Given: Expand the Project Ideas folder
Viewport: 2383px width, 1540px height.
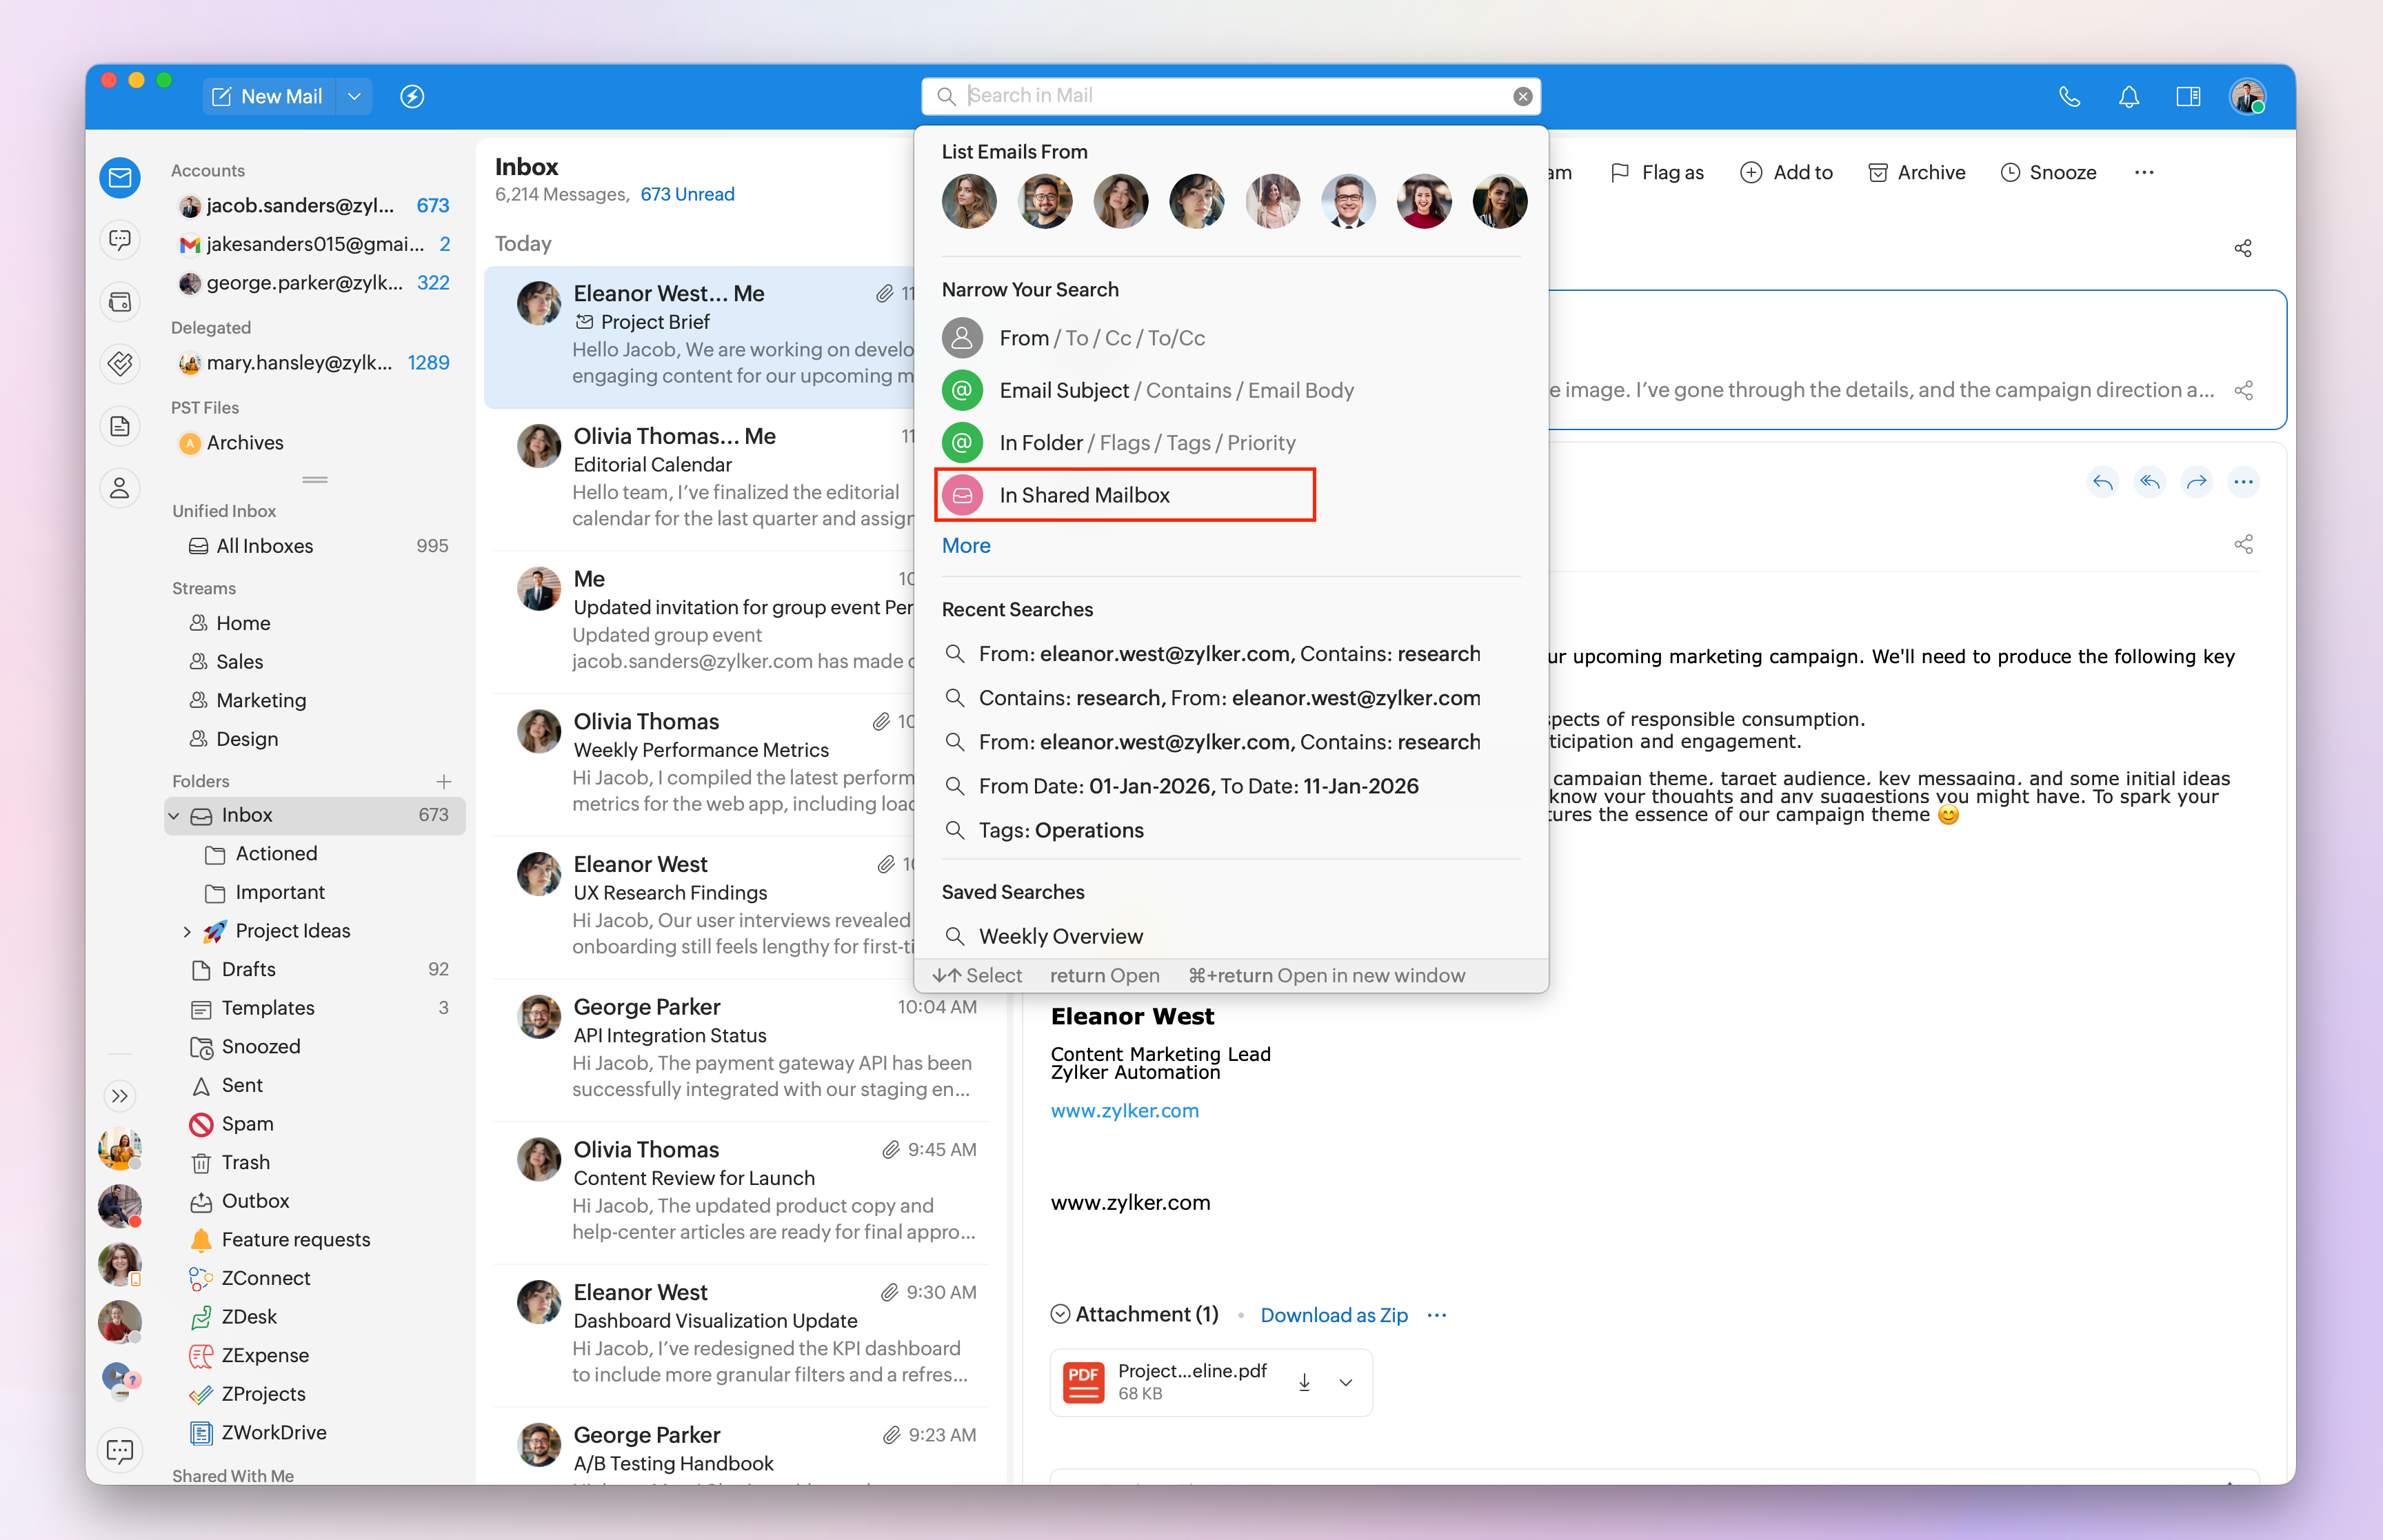Looking at the screenshot, I should (x=187, y=931).
